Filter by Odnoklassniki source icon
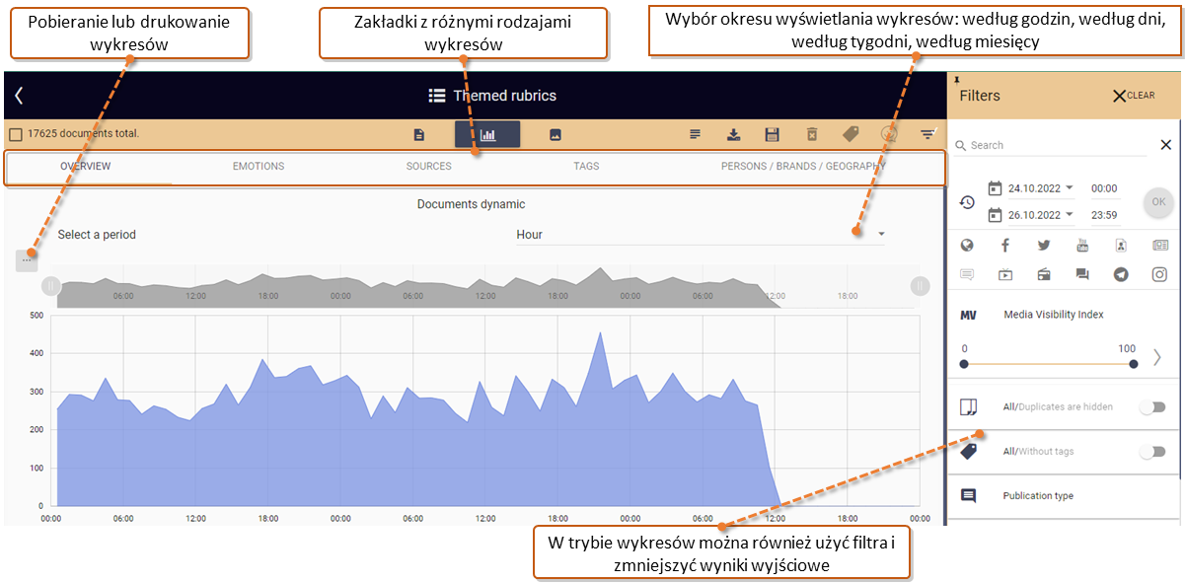The height and width of the screenshot is (583, 1186). [x=1121, y=246]
